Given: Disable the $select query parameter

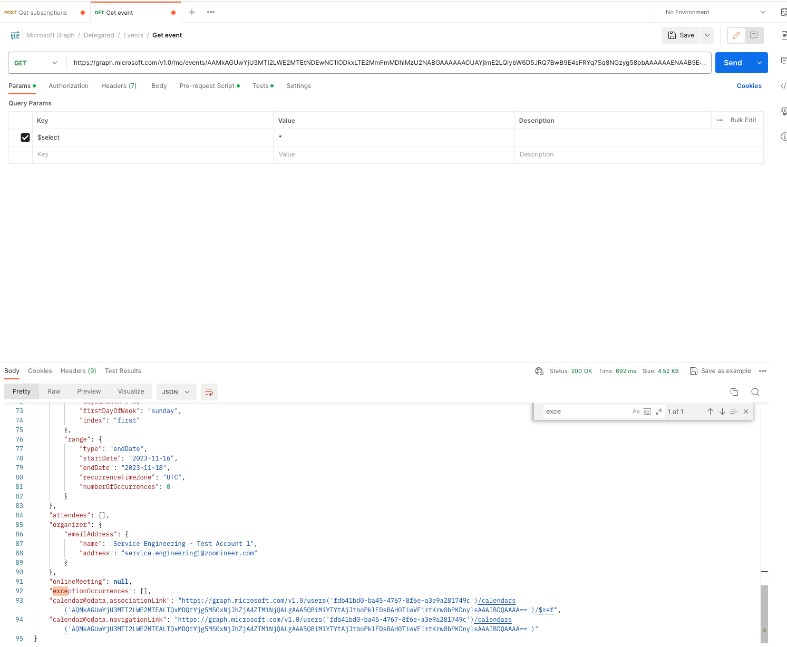Looking at the screenshot, I should tap(25, 137).
